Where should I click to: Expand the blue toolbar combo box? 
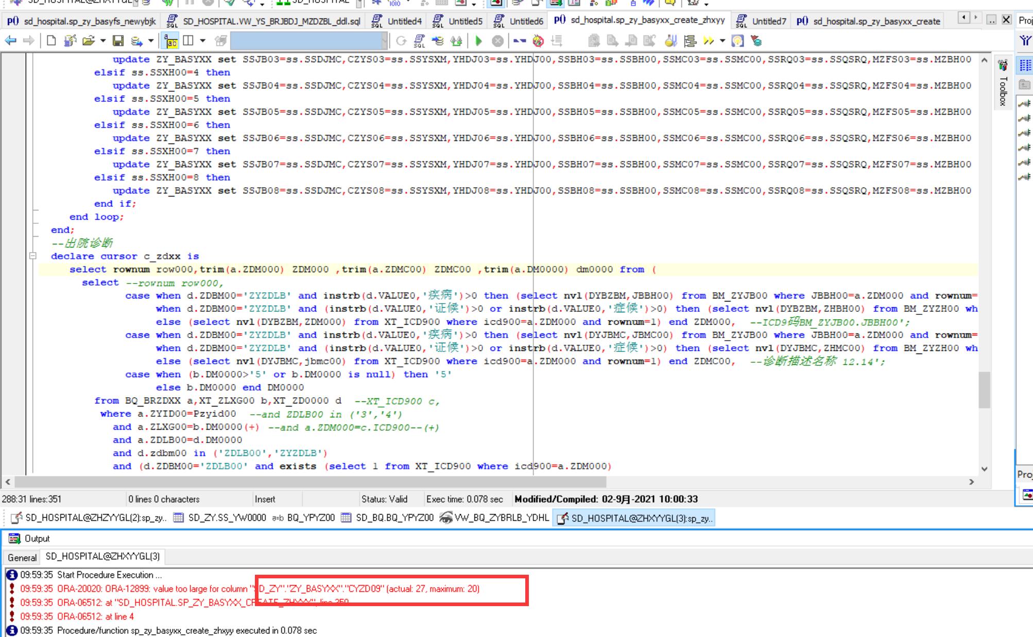(x=384, y=41)
